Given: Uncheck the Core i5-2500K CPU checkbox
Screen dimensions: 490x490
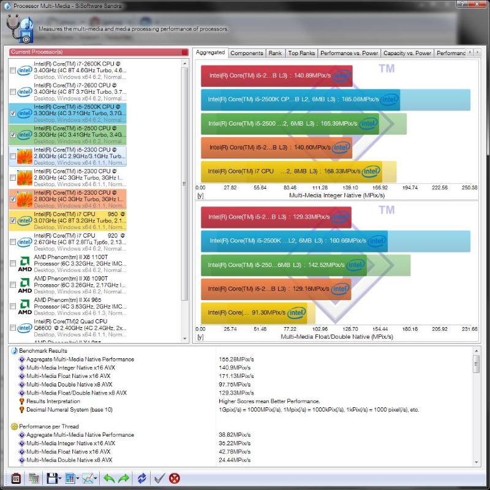Looking at the screenshot, I should [13, 113].
